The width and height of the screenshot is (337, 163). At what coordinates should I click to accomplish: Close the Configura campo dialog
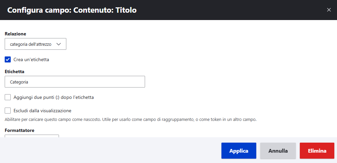pyautogui.click(x=329, y=10)
